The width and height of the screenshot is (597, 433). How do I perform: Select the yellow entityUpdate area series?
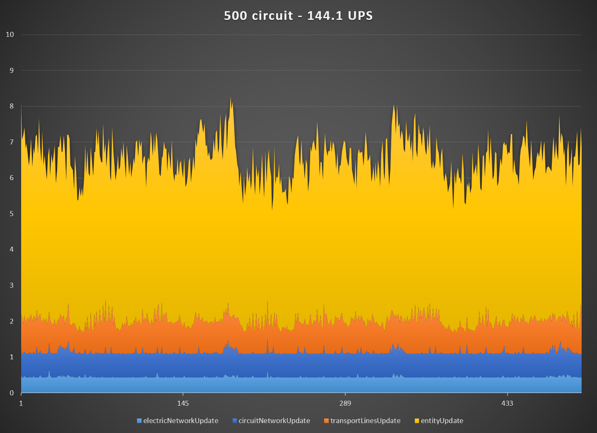[301, 248]
